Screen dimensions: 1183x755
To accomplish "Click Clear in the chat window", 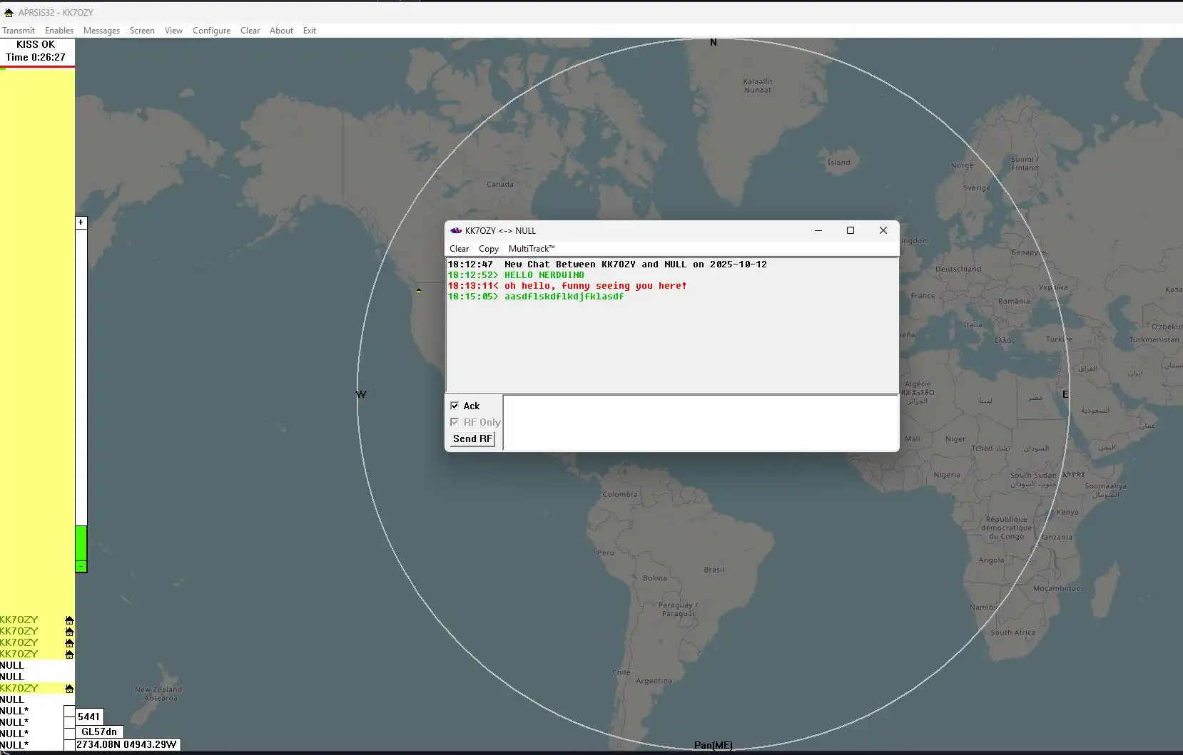I will (x=459, y=249).
